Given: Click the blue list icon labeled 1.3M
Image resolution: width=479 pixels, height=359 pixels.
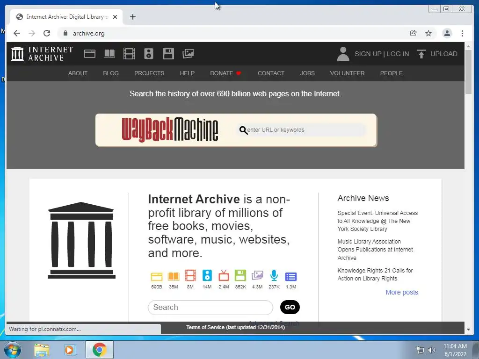Looking at the screenshot, I should (291, 277).
